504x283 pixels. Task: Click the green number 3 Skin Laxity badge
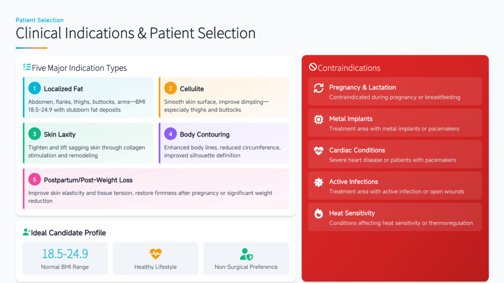[34, 134]
